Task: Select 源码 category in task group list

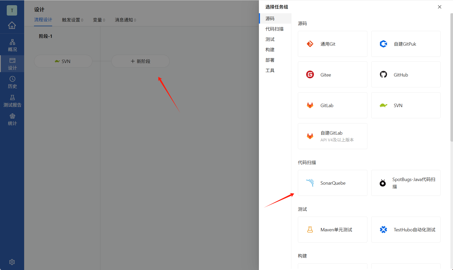Action: [x=275, y=18]
